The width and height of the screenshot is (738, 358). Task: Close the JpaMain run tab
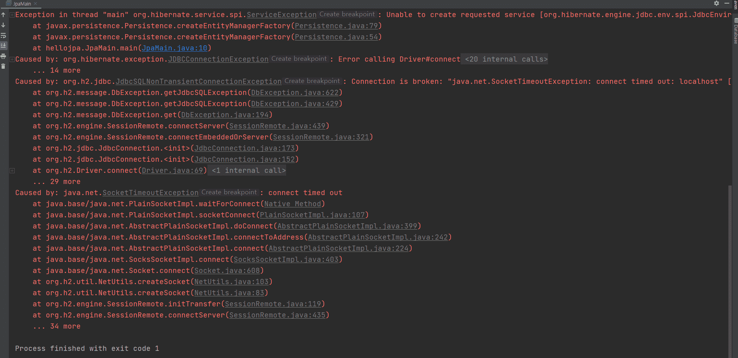point(35,4)
